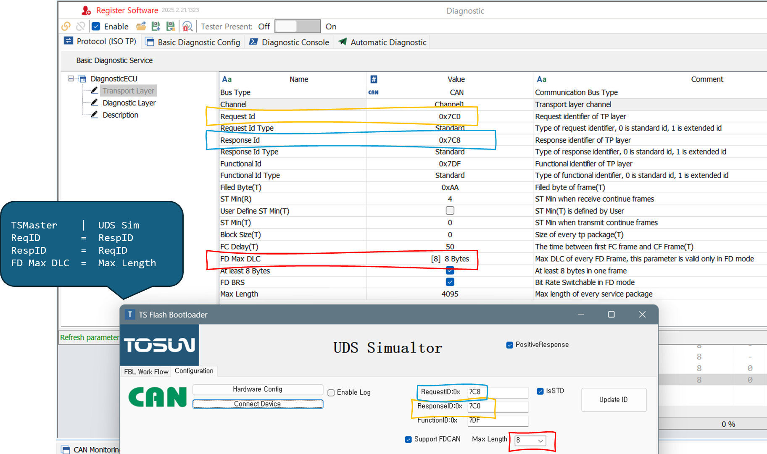Viewport: 767px width, 454px height.
Task: Open FD Max DLC value selector
Action: 450,259
